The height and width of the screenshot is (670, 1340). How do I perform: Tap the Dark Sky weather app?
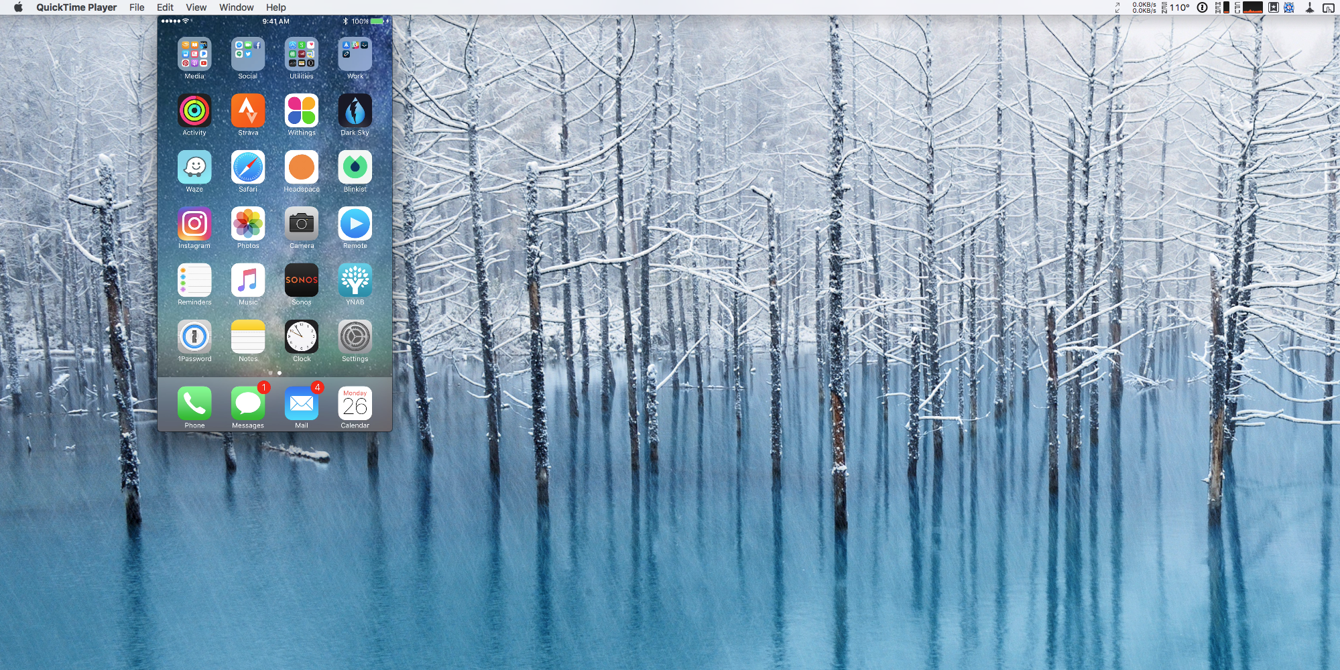point(355,111)
